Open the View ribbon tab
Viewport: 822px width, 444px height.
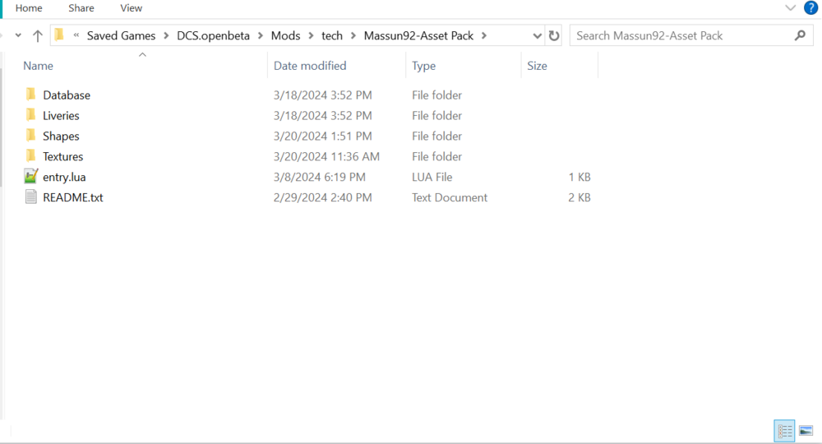click(x=132, y=8)
